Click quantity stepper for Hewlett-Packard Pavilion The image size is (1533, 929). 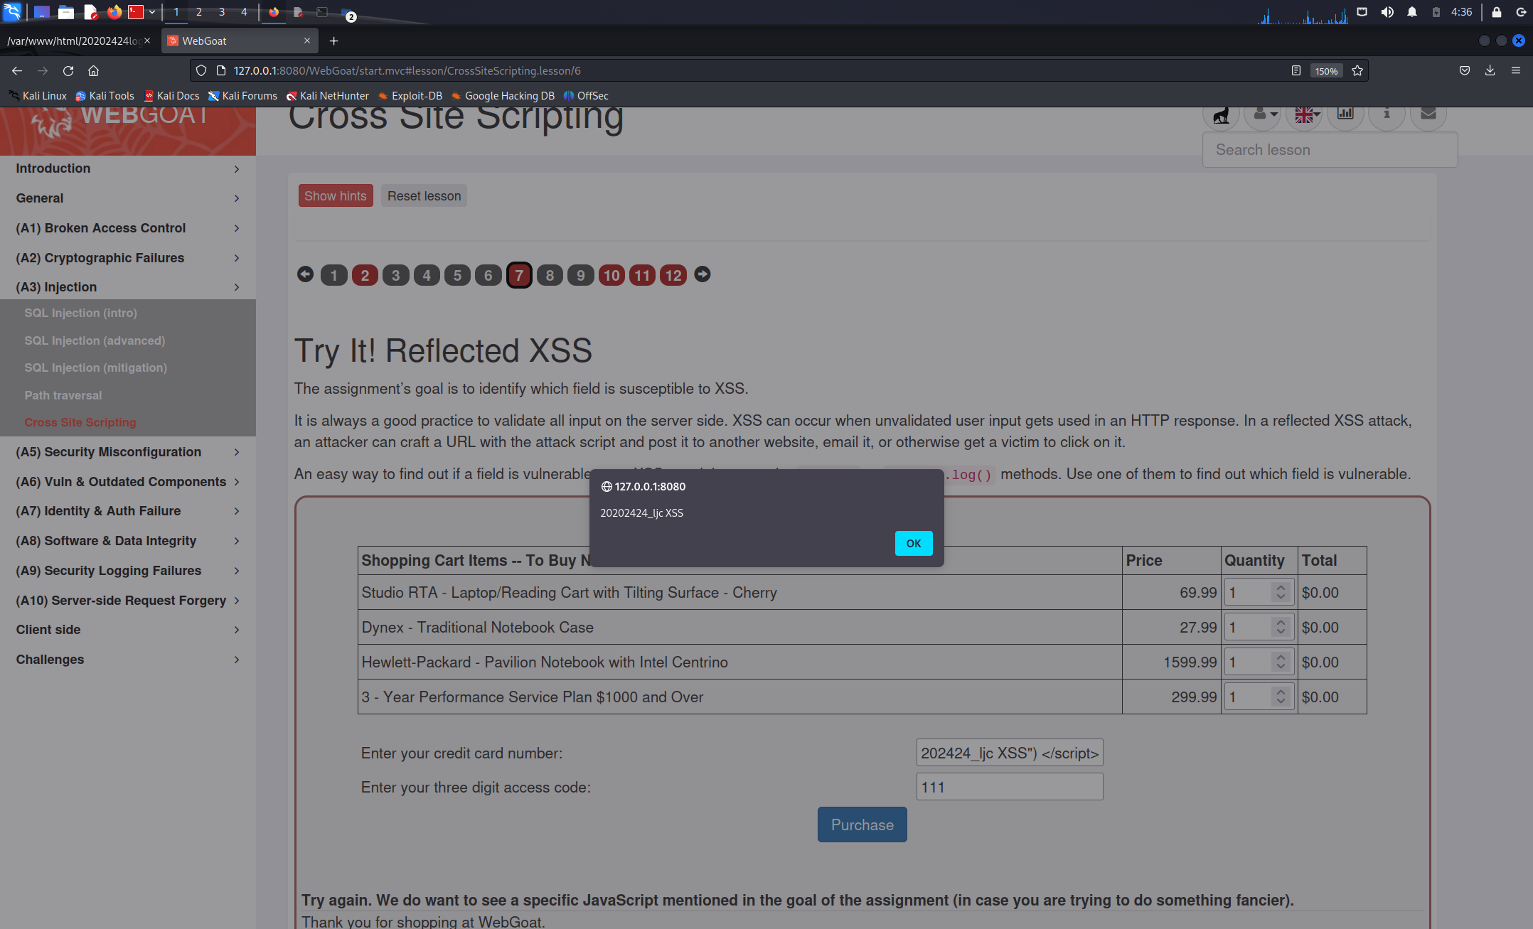[1280, 662]
